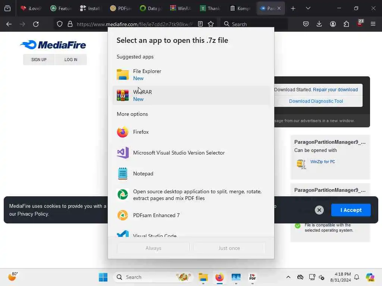This screenshot has width=382, height=286.
Task: Click the extension icon with badge 23
Action: pyautogui.click(x=360, y=23)
